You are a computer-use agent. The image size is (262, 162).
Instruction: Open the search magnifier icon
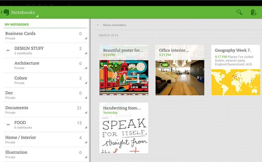pos(239,12)
